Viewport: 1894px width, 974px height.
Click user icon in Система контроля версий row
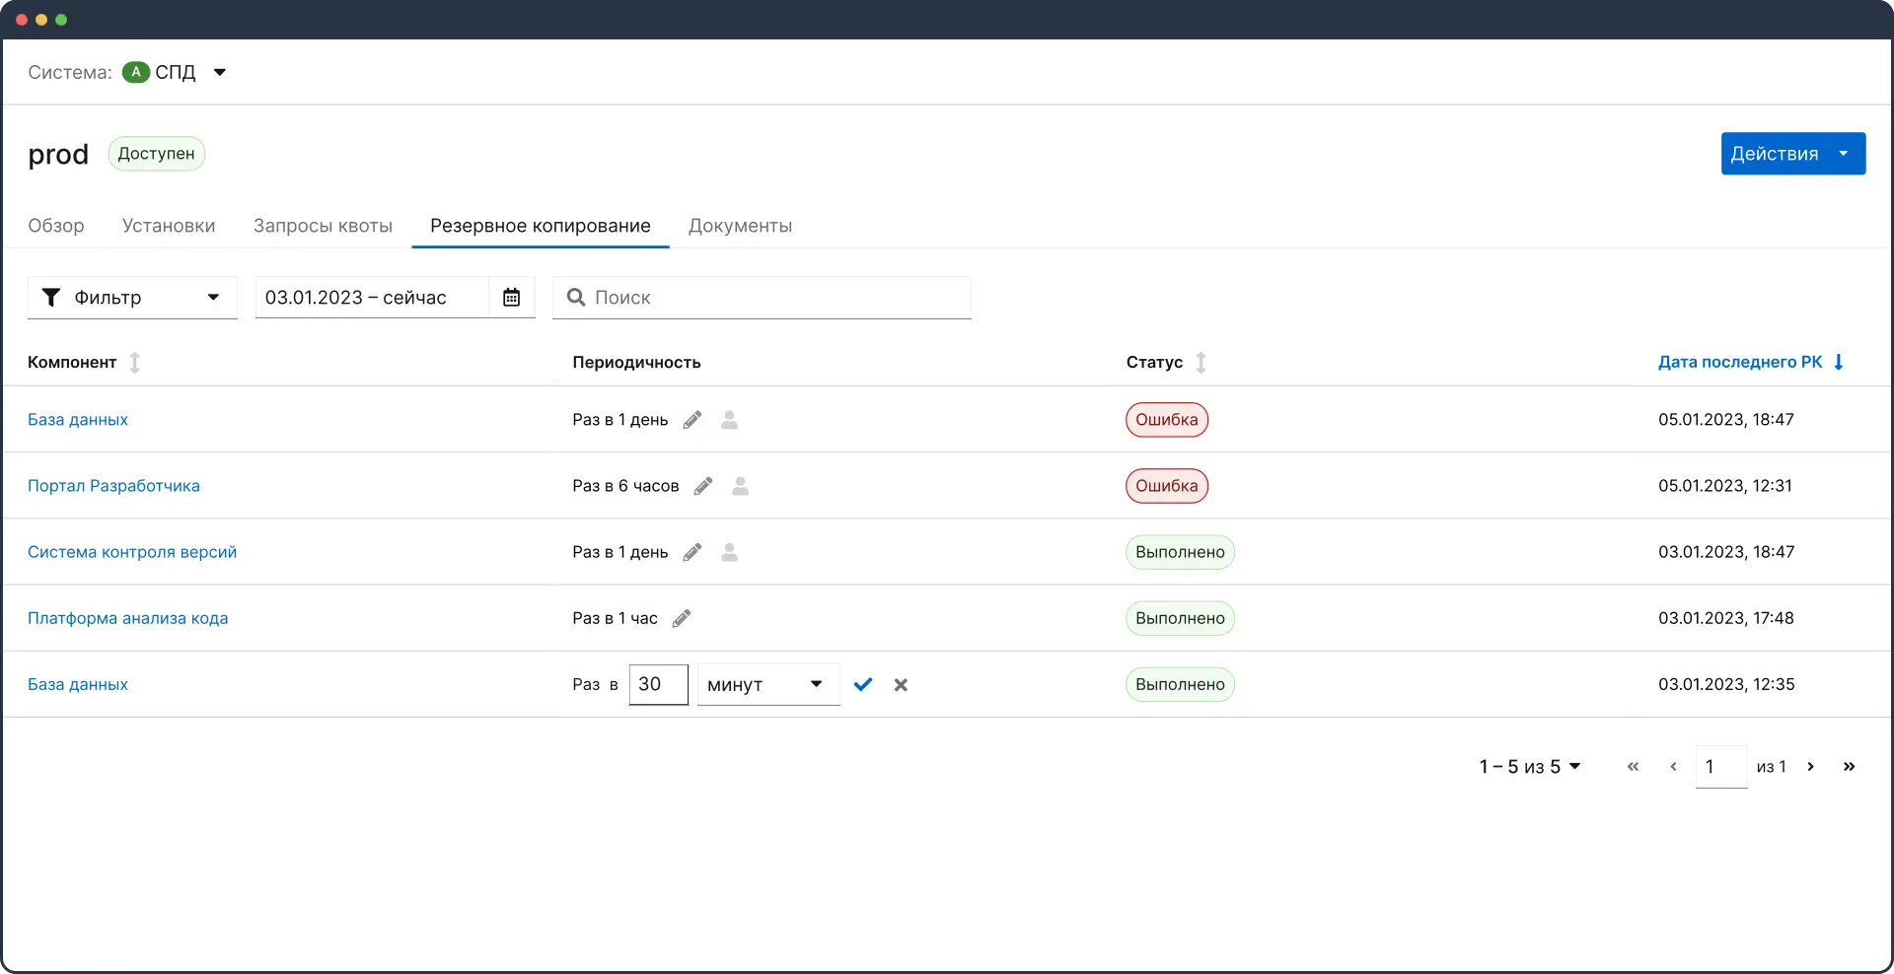(729, 552)
